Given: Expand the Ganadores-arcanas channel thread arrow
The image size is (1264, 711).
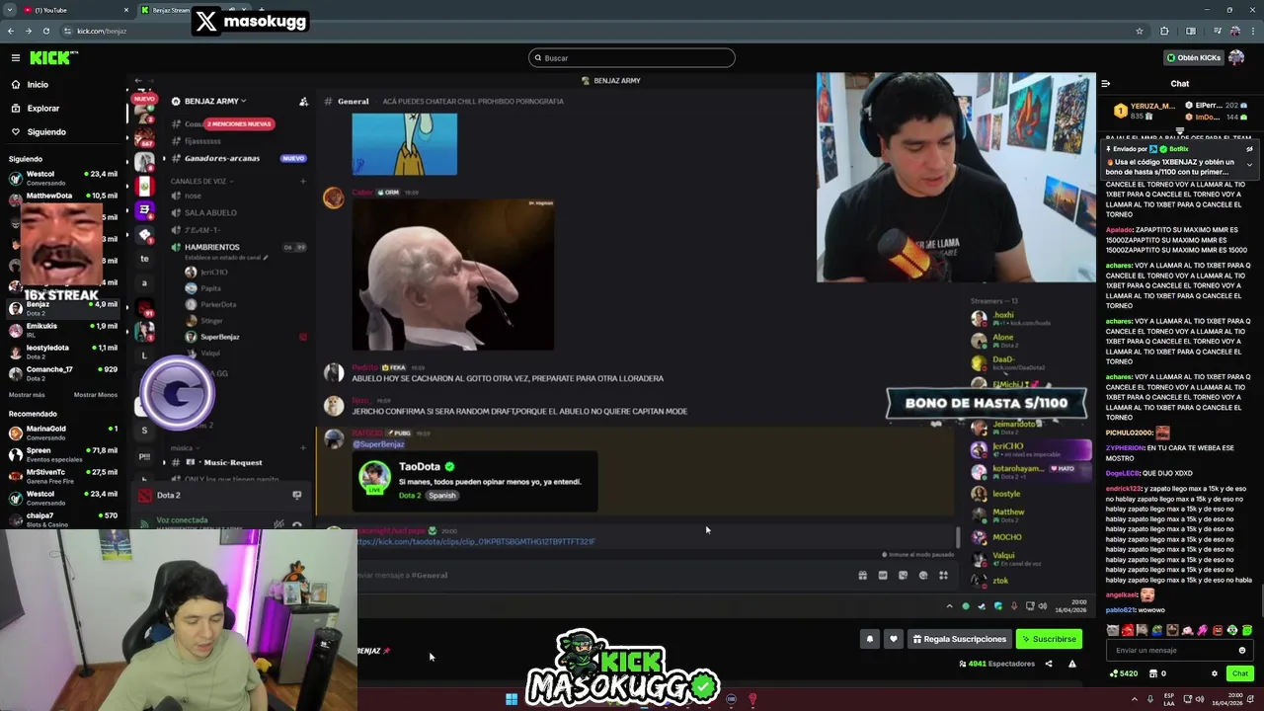Looking at the screenshot, I should tap(165, 158).
